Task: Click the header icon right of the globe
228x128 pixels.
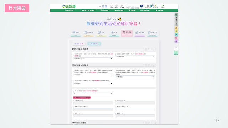Action: pos(155,6)
